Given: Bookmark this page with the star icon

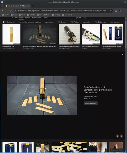Looking at the screenshot, I should [x=110, y=11].
